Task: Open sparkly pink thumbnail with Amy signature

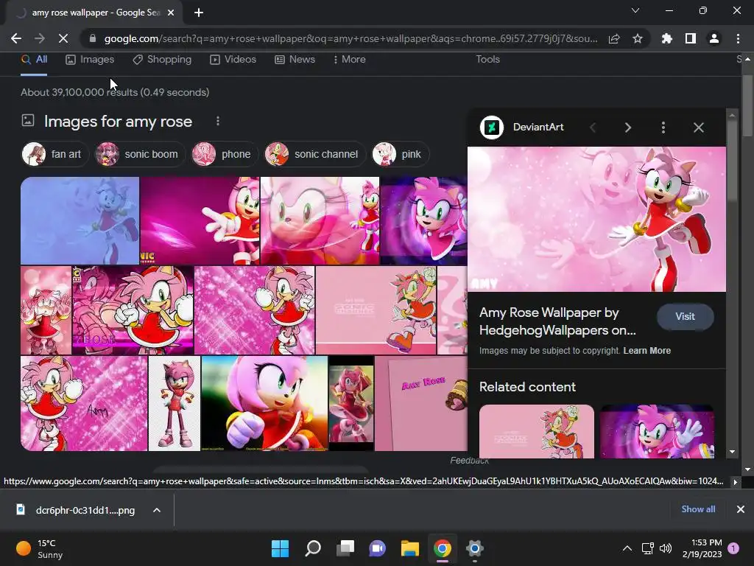Action: click(x=84, y=403)
